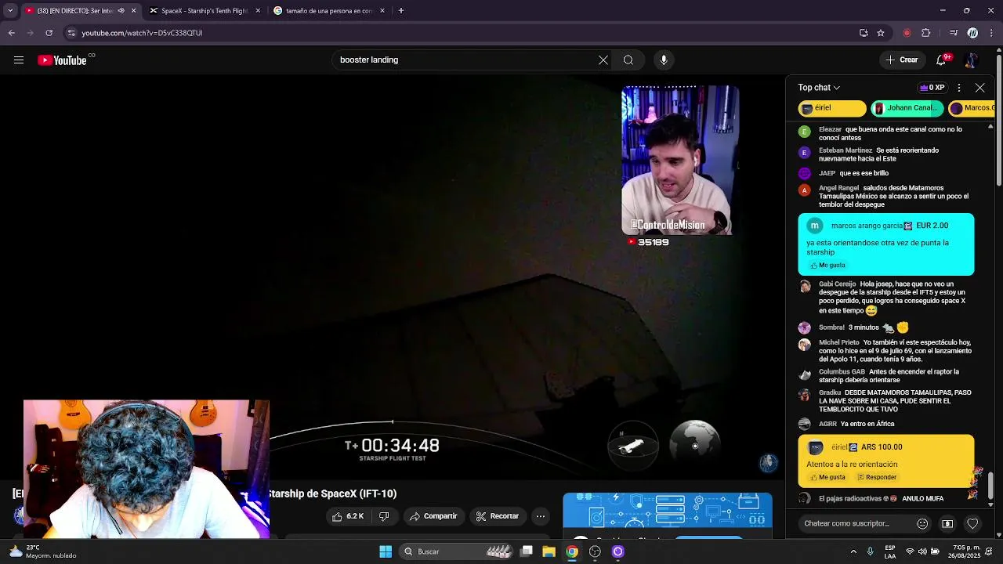Viewport: 1003px width, 564px height.
Task: Bookmark this page with the star
Action: (x=881, y=33)
